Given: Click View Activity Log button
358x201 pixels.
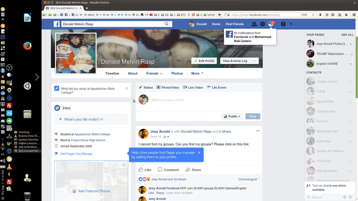Looking at the screenshot, I should pyautogui.click(x=235, y=61).
